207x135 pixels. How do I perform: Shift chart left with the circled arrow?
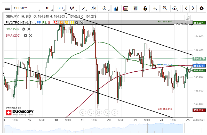[x=83, y=112]
